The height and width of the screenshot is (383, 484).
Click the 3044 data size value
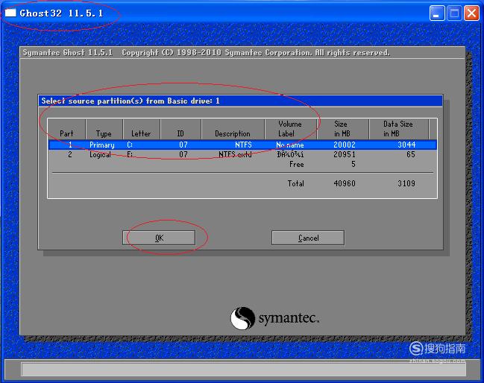point(406,145)
